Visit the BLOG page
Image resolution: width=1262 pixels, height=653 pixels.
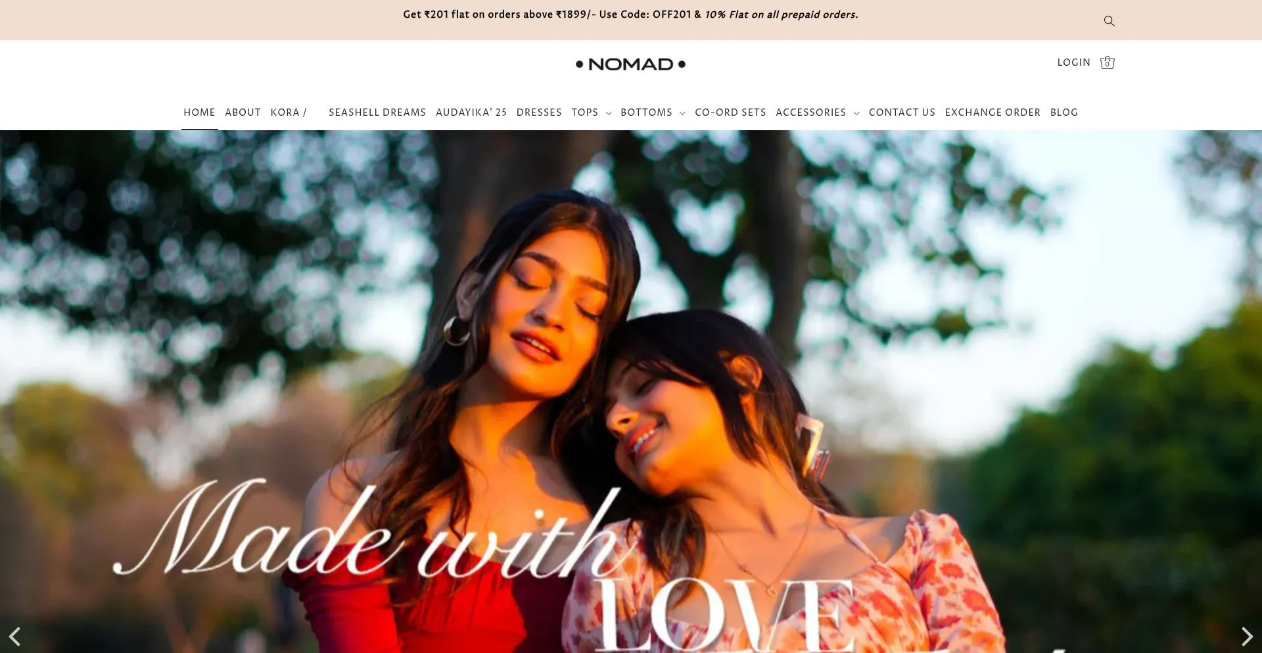click(x=1064, y=112)
